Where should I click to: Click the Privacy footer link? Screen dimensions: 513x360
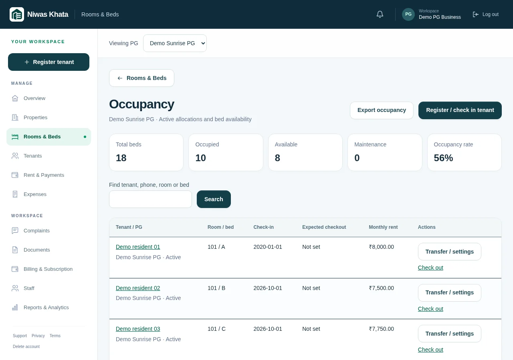pos(38,336)
